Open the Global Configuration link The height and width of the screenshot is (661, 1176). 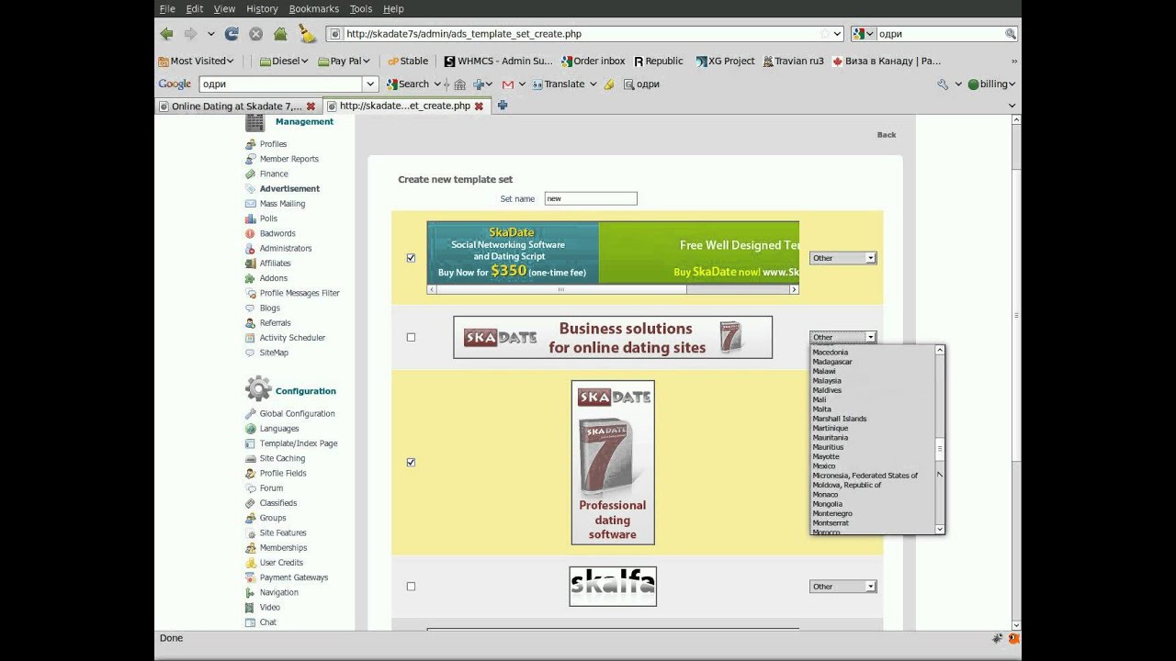(297, 414)
